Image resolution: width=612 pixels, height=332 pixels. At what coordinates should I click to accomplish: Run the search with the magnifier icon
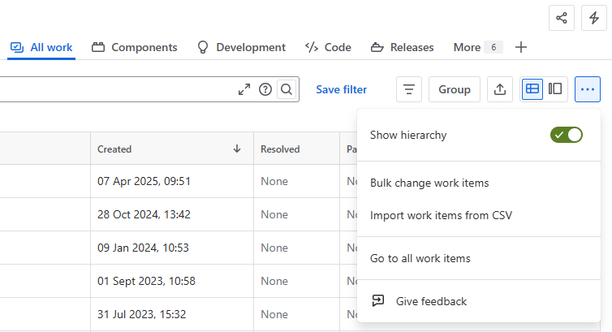(287, 89)
